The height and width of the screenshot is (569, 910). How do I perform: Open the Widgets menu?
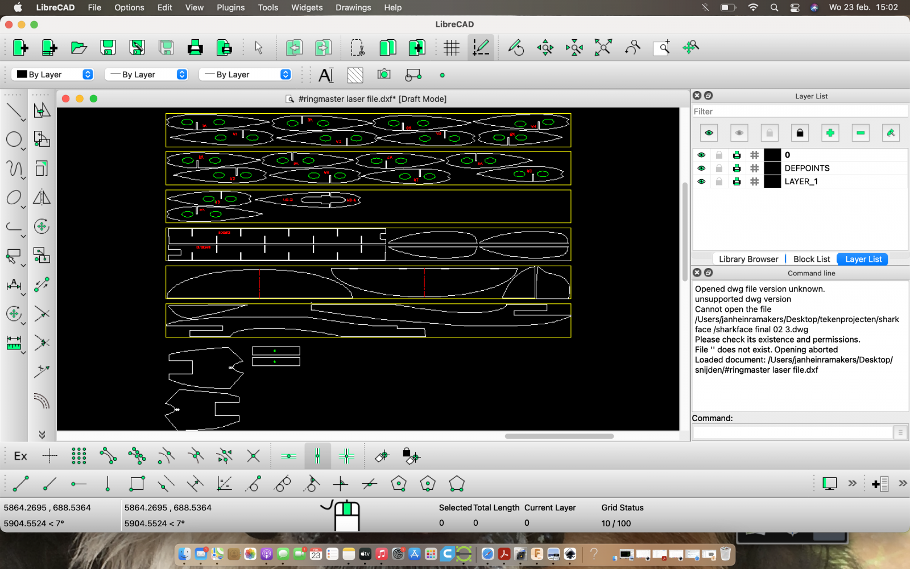point(307,7)
